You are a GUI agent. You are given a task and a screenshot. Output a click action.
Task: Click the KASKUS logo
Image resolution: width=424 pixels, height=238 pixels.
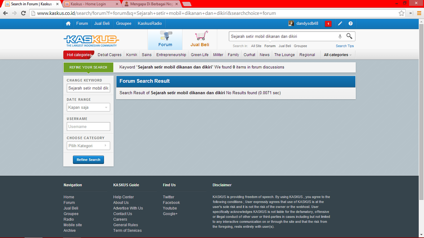point(91,41)
